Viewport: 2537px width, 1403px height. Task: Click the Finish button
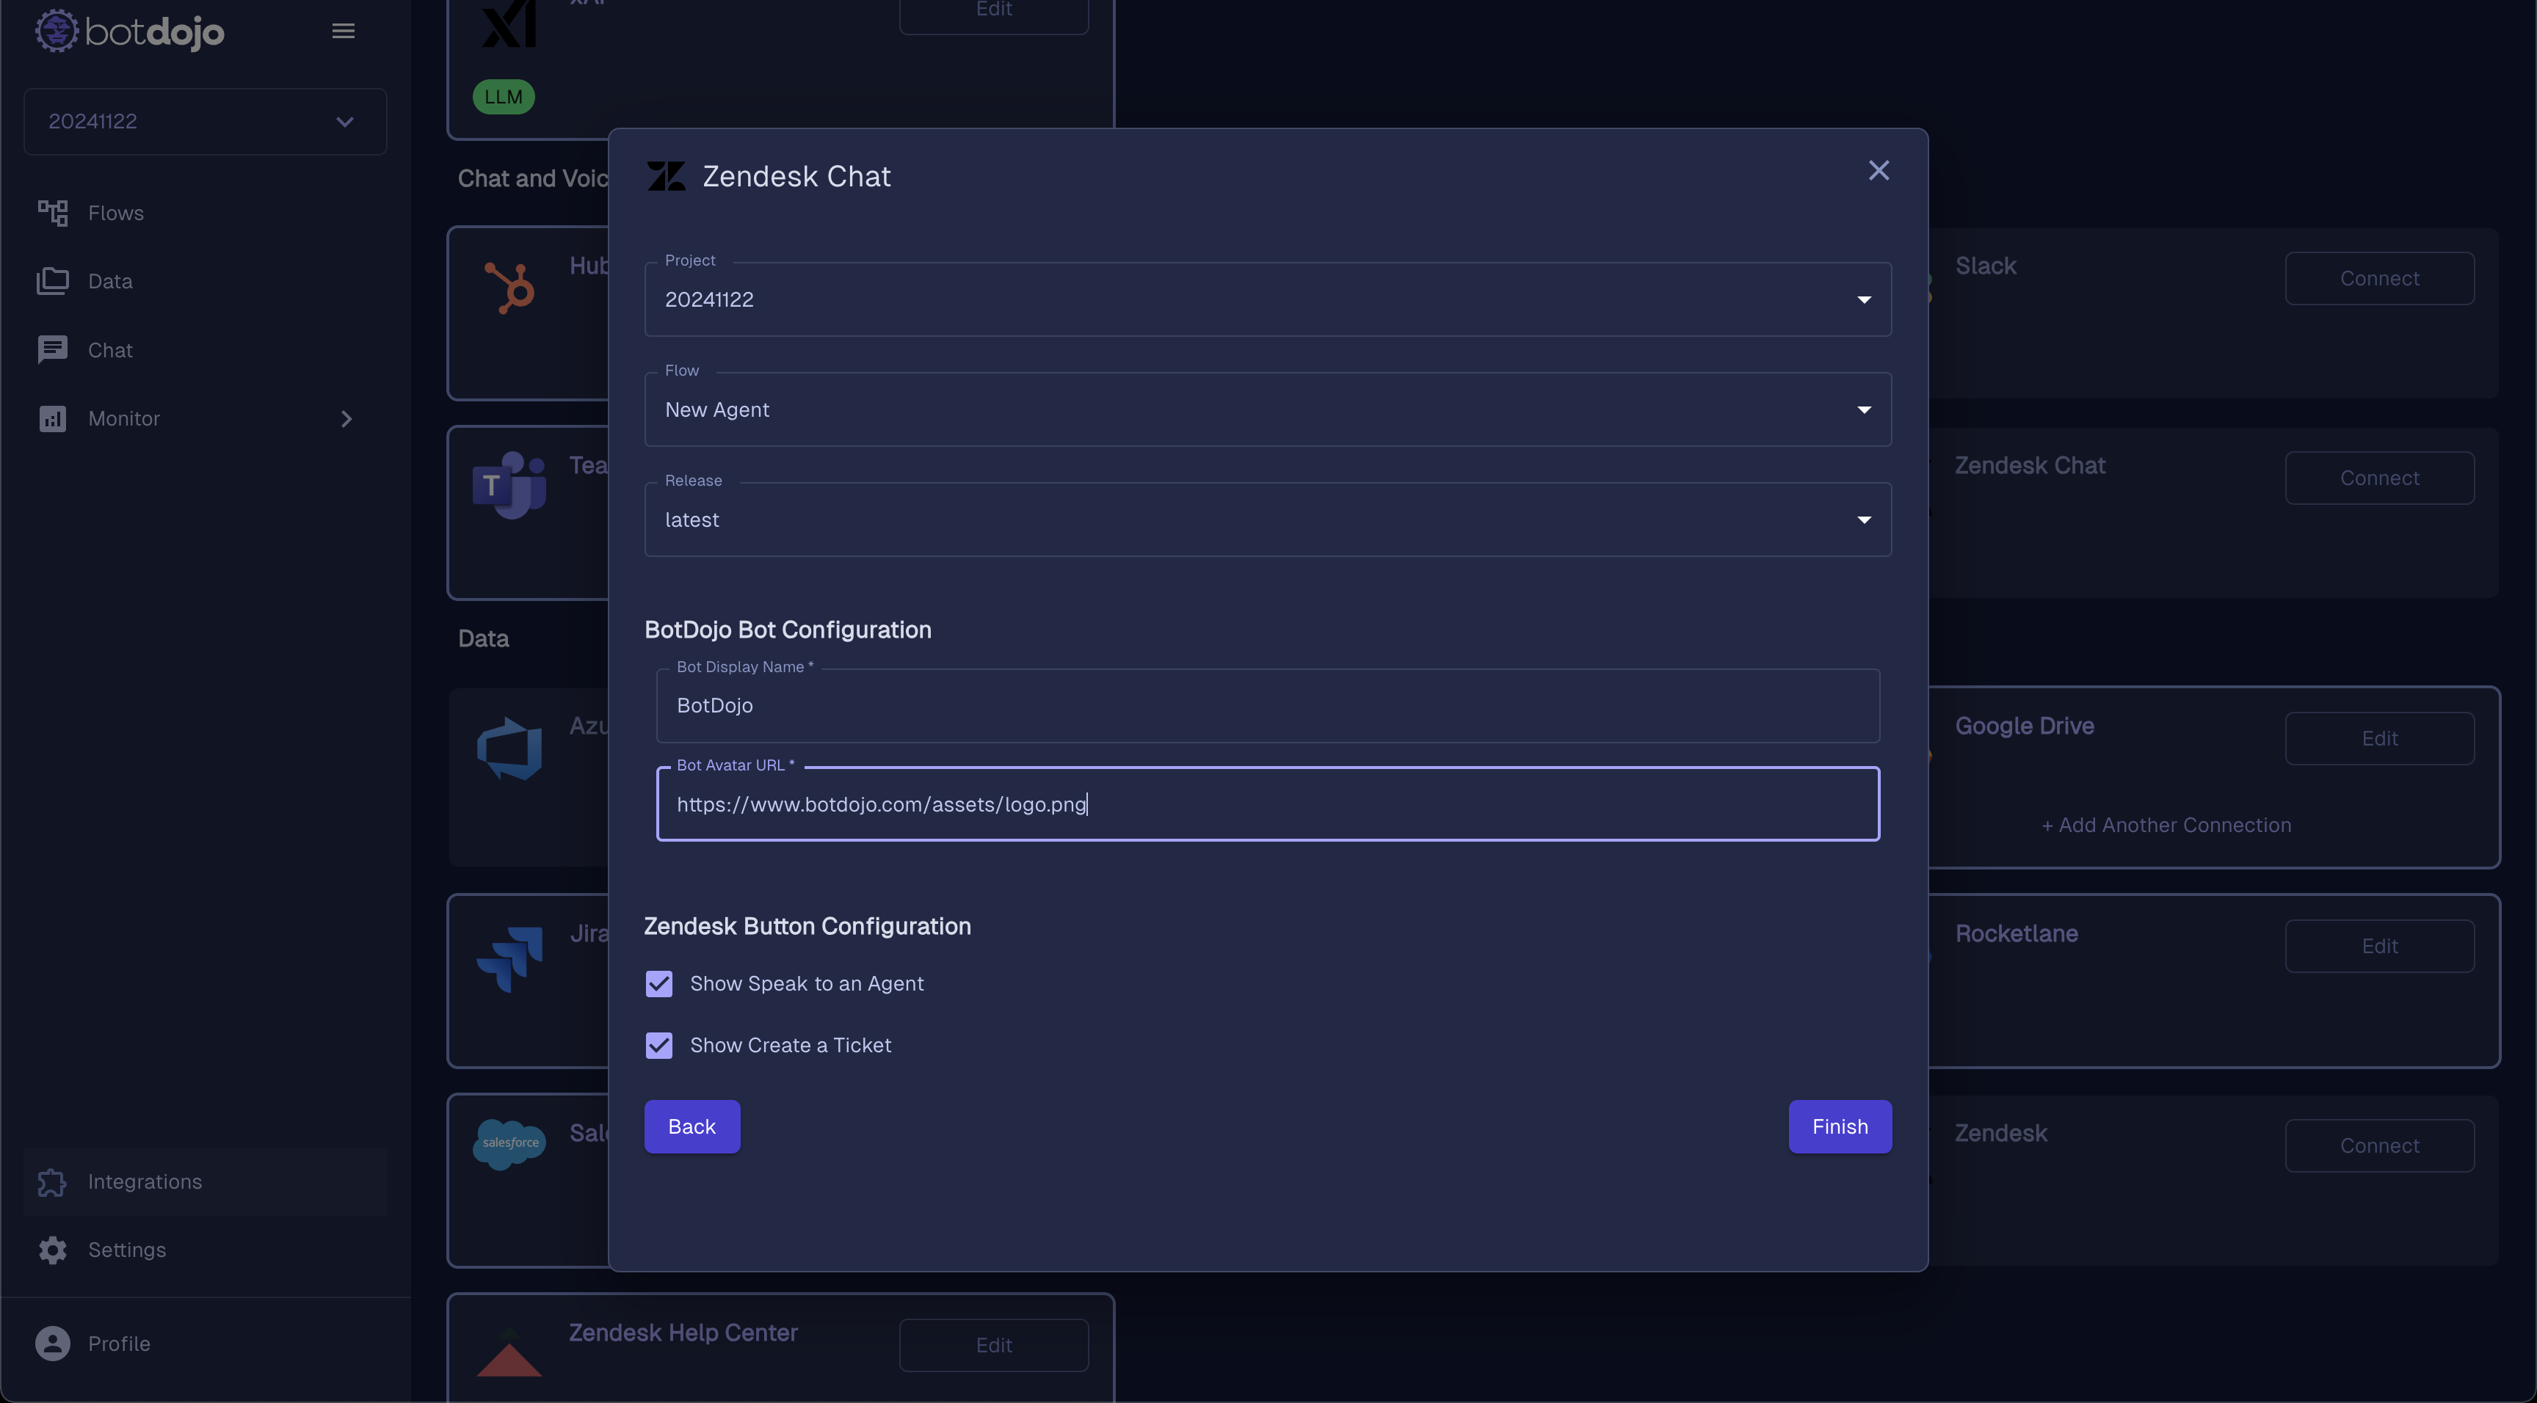click(x=1839, y=1126)
